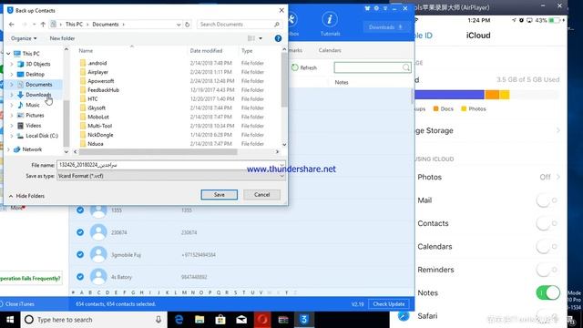This screenshot has width=583, height=328.
Task: Open Photos setting in iCloud panel
Action: pyautogui.click(x=488, y=177)
